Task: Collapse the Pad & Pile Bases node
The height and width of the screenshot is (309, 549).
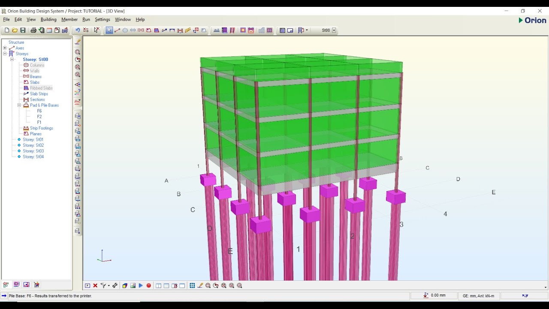Action: [19, 105]
